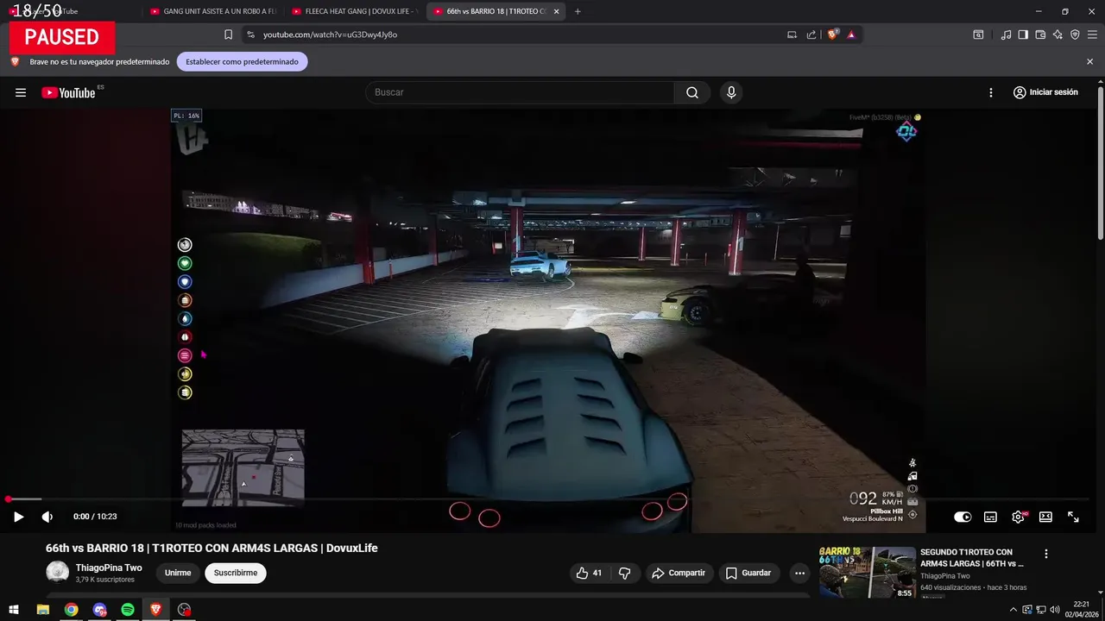1105x621 pixels.
Task: Click the Compartir share button
Action: point(679,573)
